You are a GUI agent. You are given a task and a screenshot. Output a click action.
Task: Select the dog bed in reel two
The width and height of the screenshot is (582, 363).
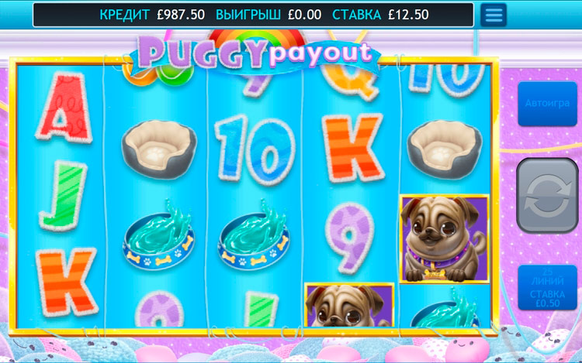click(x=159, y=149)
